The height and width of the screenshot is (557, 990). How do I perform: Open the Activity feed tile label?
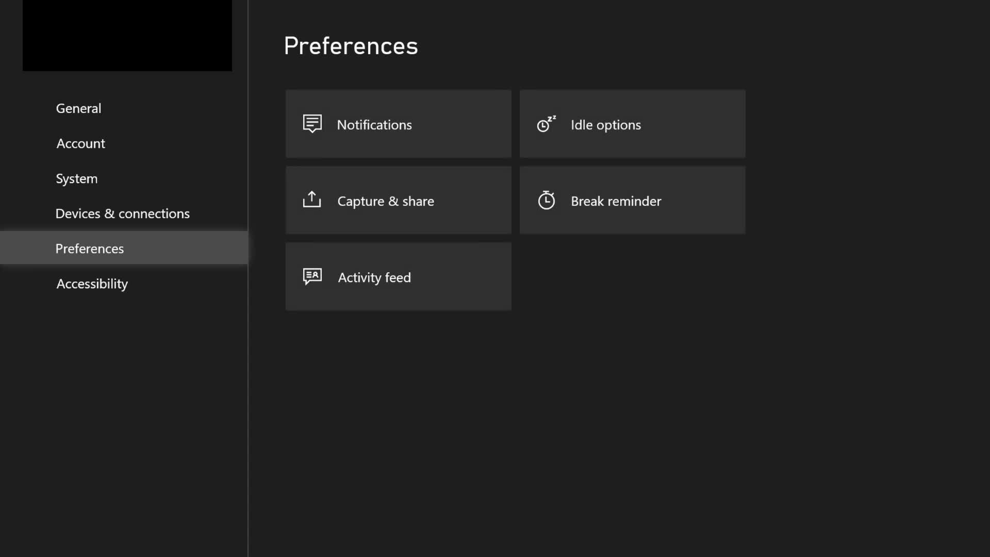click(x=374, y=277)
